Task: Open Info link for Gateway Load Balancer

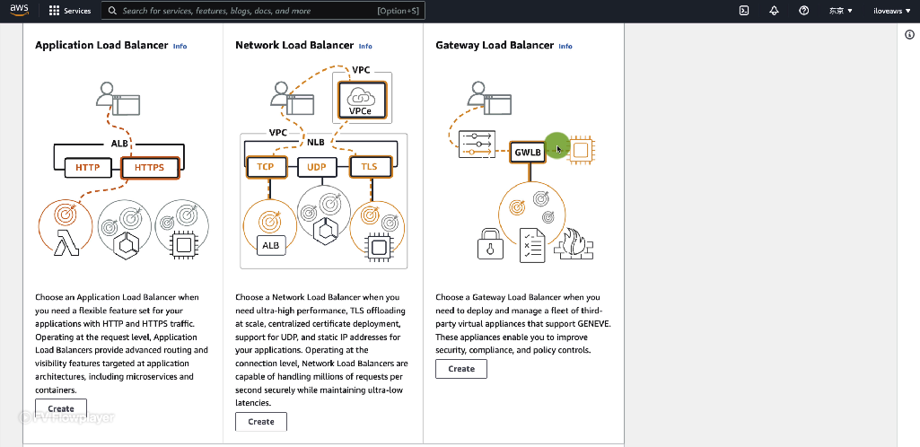Action: [x=565, y=46]
